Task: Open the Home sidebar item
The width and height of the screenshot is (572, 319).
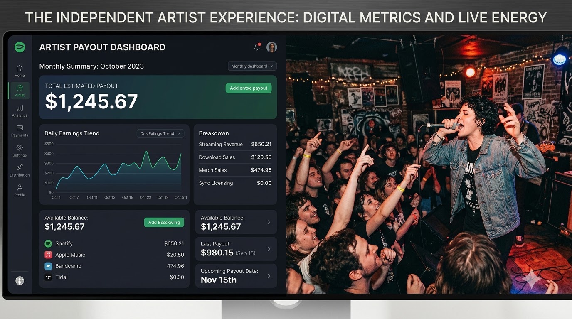Action: coord(20,71)
